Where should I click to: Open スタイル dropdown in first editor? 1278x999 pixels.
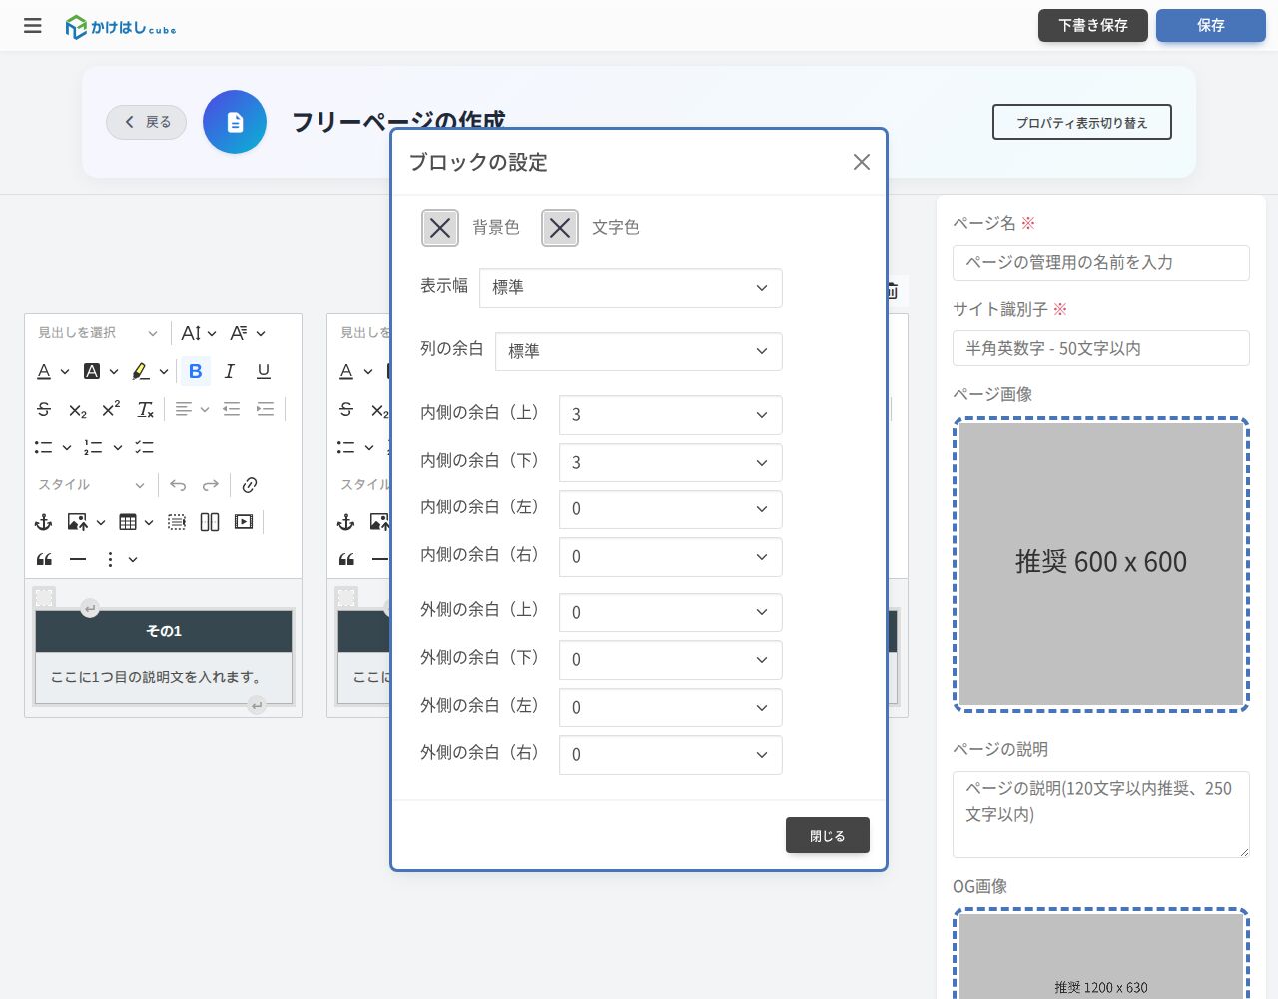(91, 485)
